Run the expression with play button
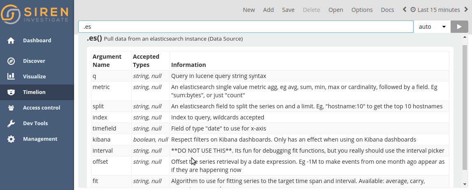Screen dimensions: 472x190 pyautogui.click(x=459, y=27)
